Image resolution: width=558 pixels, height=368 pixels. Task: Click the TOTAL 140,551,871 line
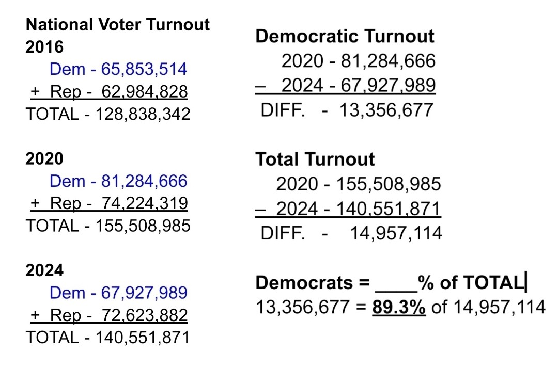(108, 338)
